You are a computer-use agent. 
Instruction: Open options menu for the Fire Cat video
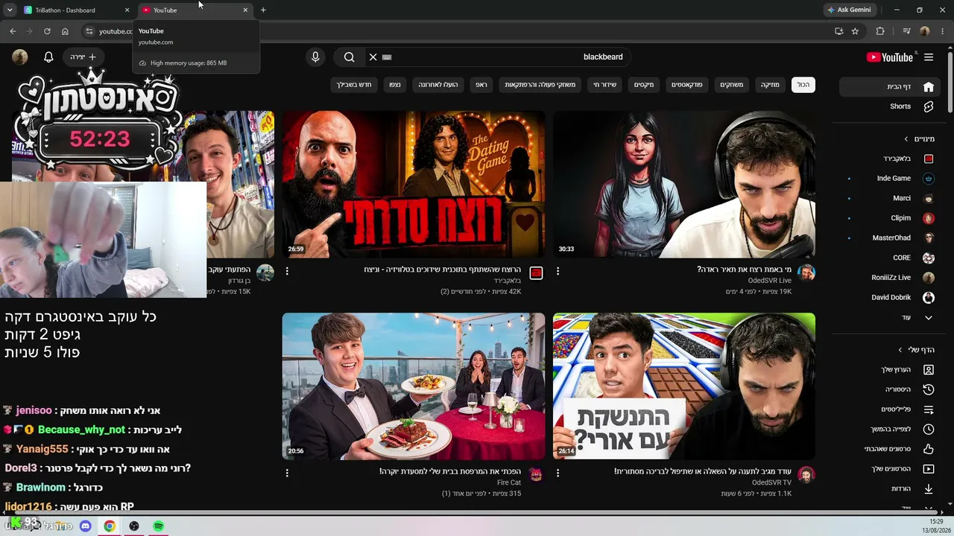tap(287, 473)
